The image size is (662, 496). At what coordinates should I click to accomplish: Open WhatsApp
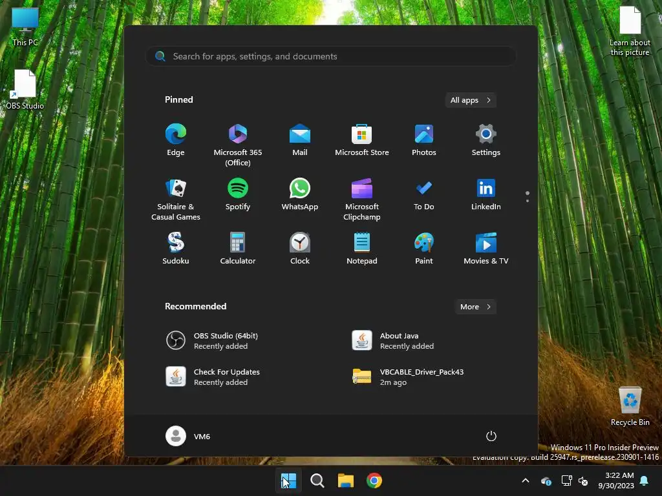tap(300, 195)
